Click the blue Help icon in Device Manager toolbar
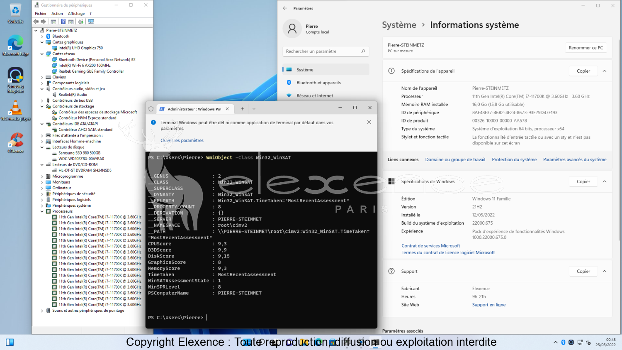Viewport: 622px width, 350px height. 63,22
